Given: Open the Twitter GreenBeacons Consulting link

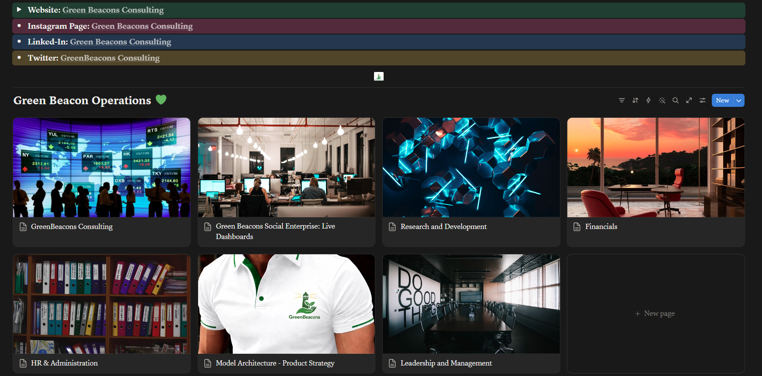Looking at the screenshot, I should point(110,58).
